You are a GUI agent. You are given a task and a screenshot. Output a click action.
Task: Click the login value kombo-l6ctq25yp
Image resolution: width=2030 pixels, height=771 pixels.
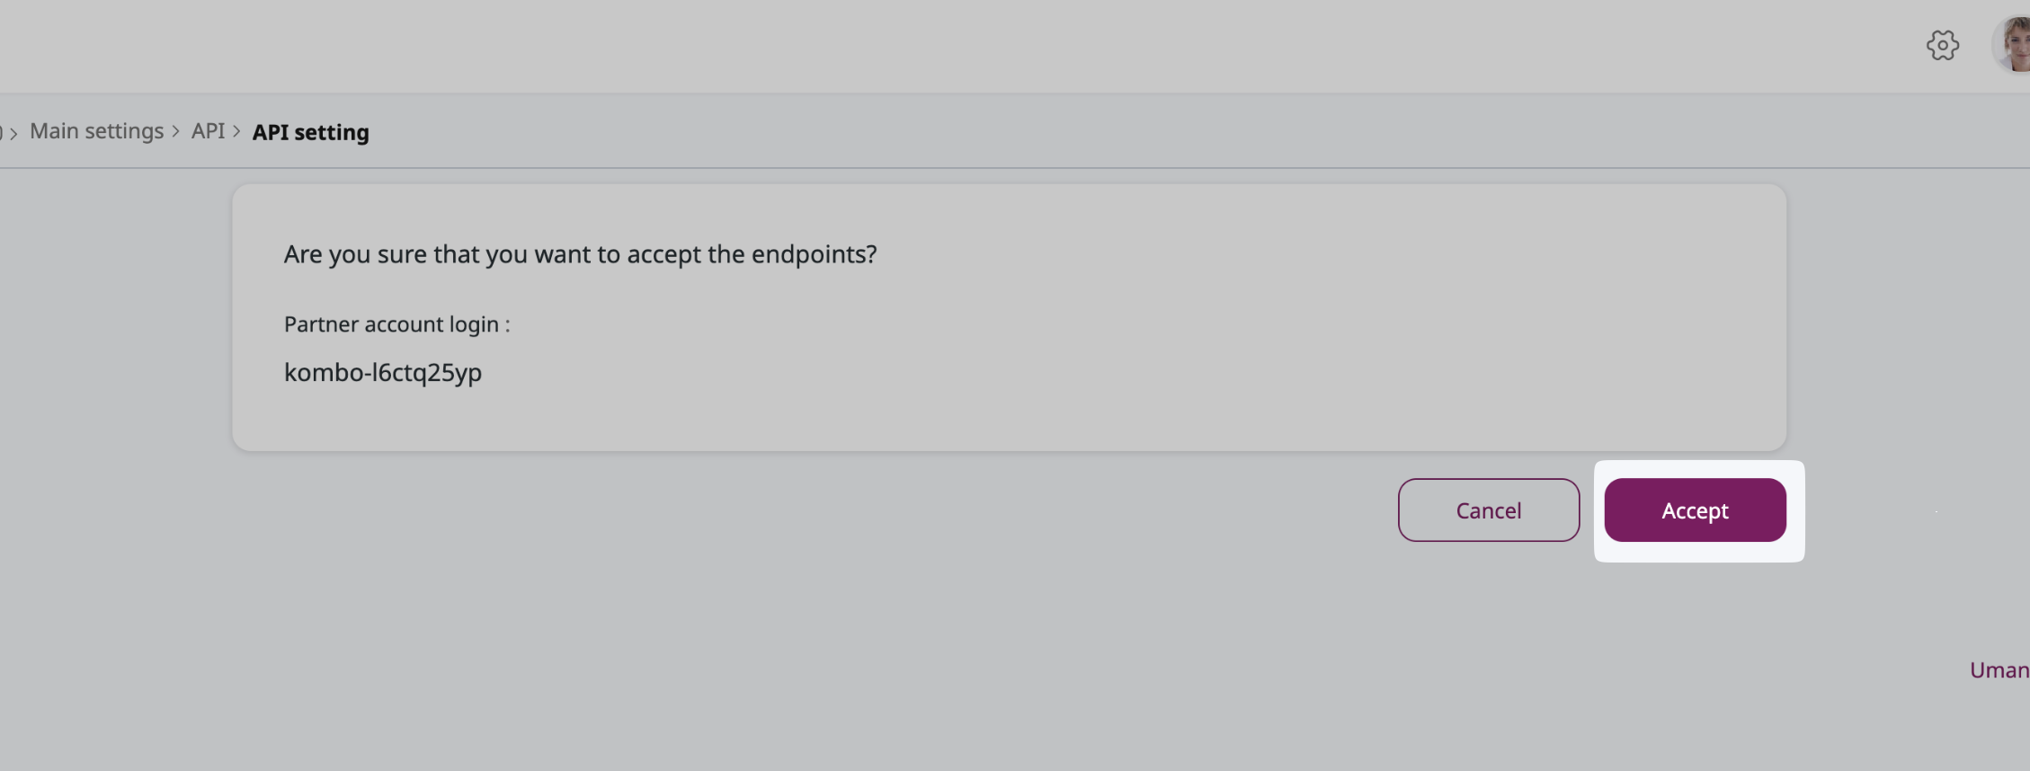coord(383,372)
